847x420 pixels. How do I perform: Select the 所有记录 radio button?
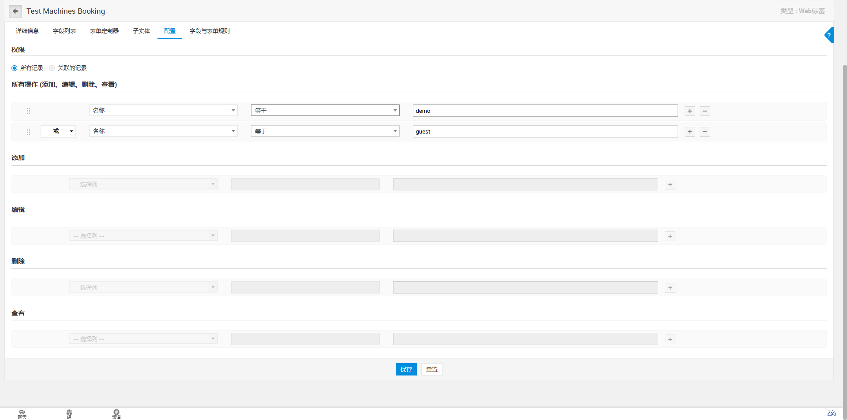(x=15, y=68)
